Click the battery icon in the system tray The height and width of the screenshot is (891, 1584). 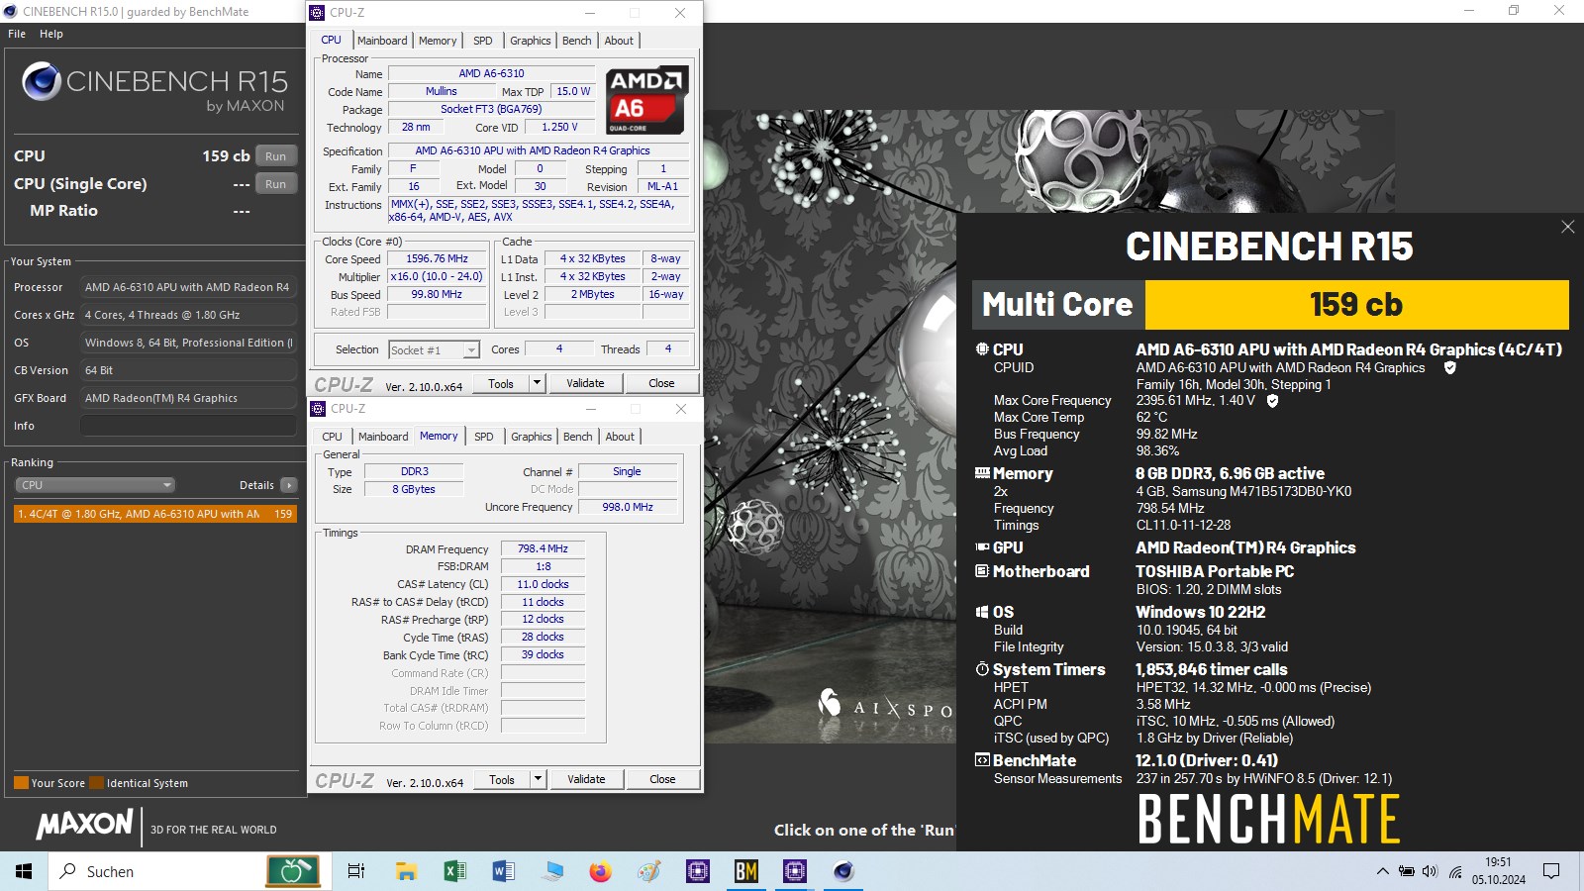(1406, 871)
